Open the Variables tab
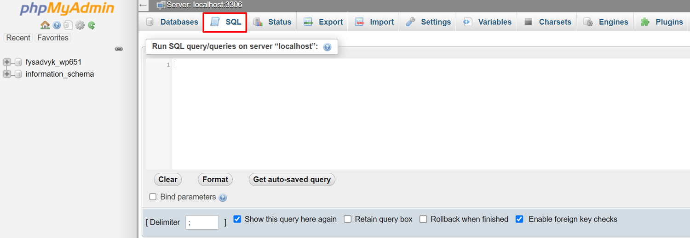This screenshot has width=690, height=238. (x=487, y=22)
